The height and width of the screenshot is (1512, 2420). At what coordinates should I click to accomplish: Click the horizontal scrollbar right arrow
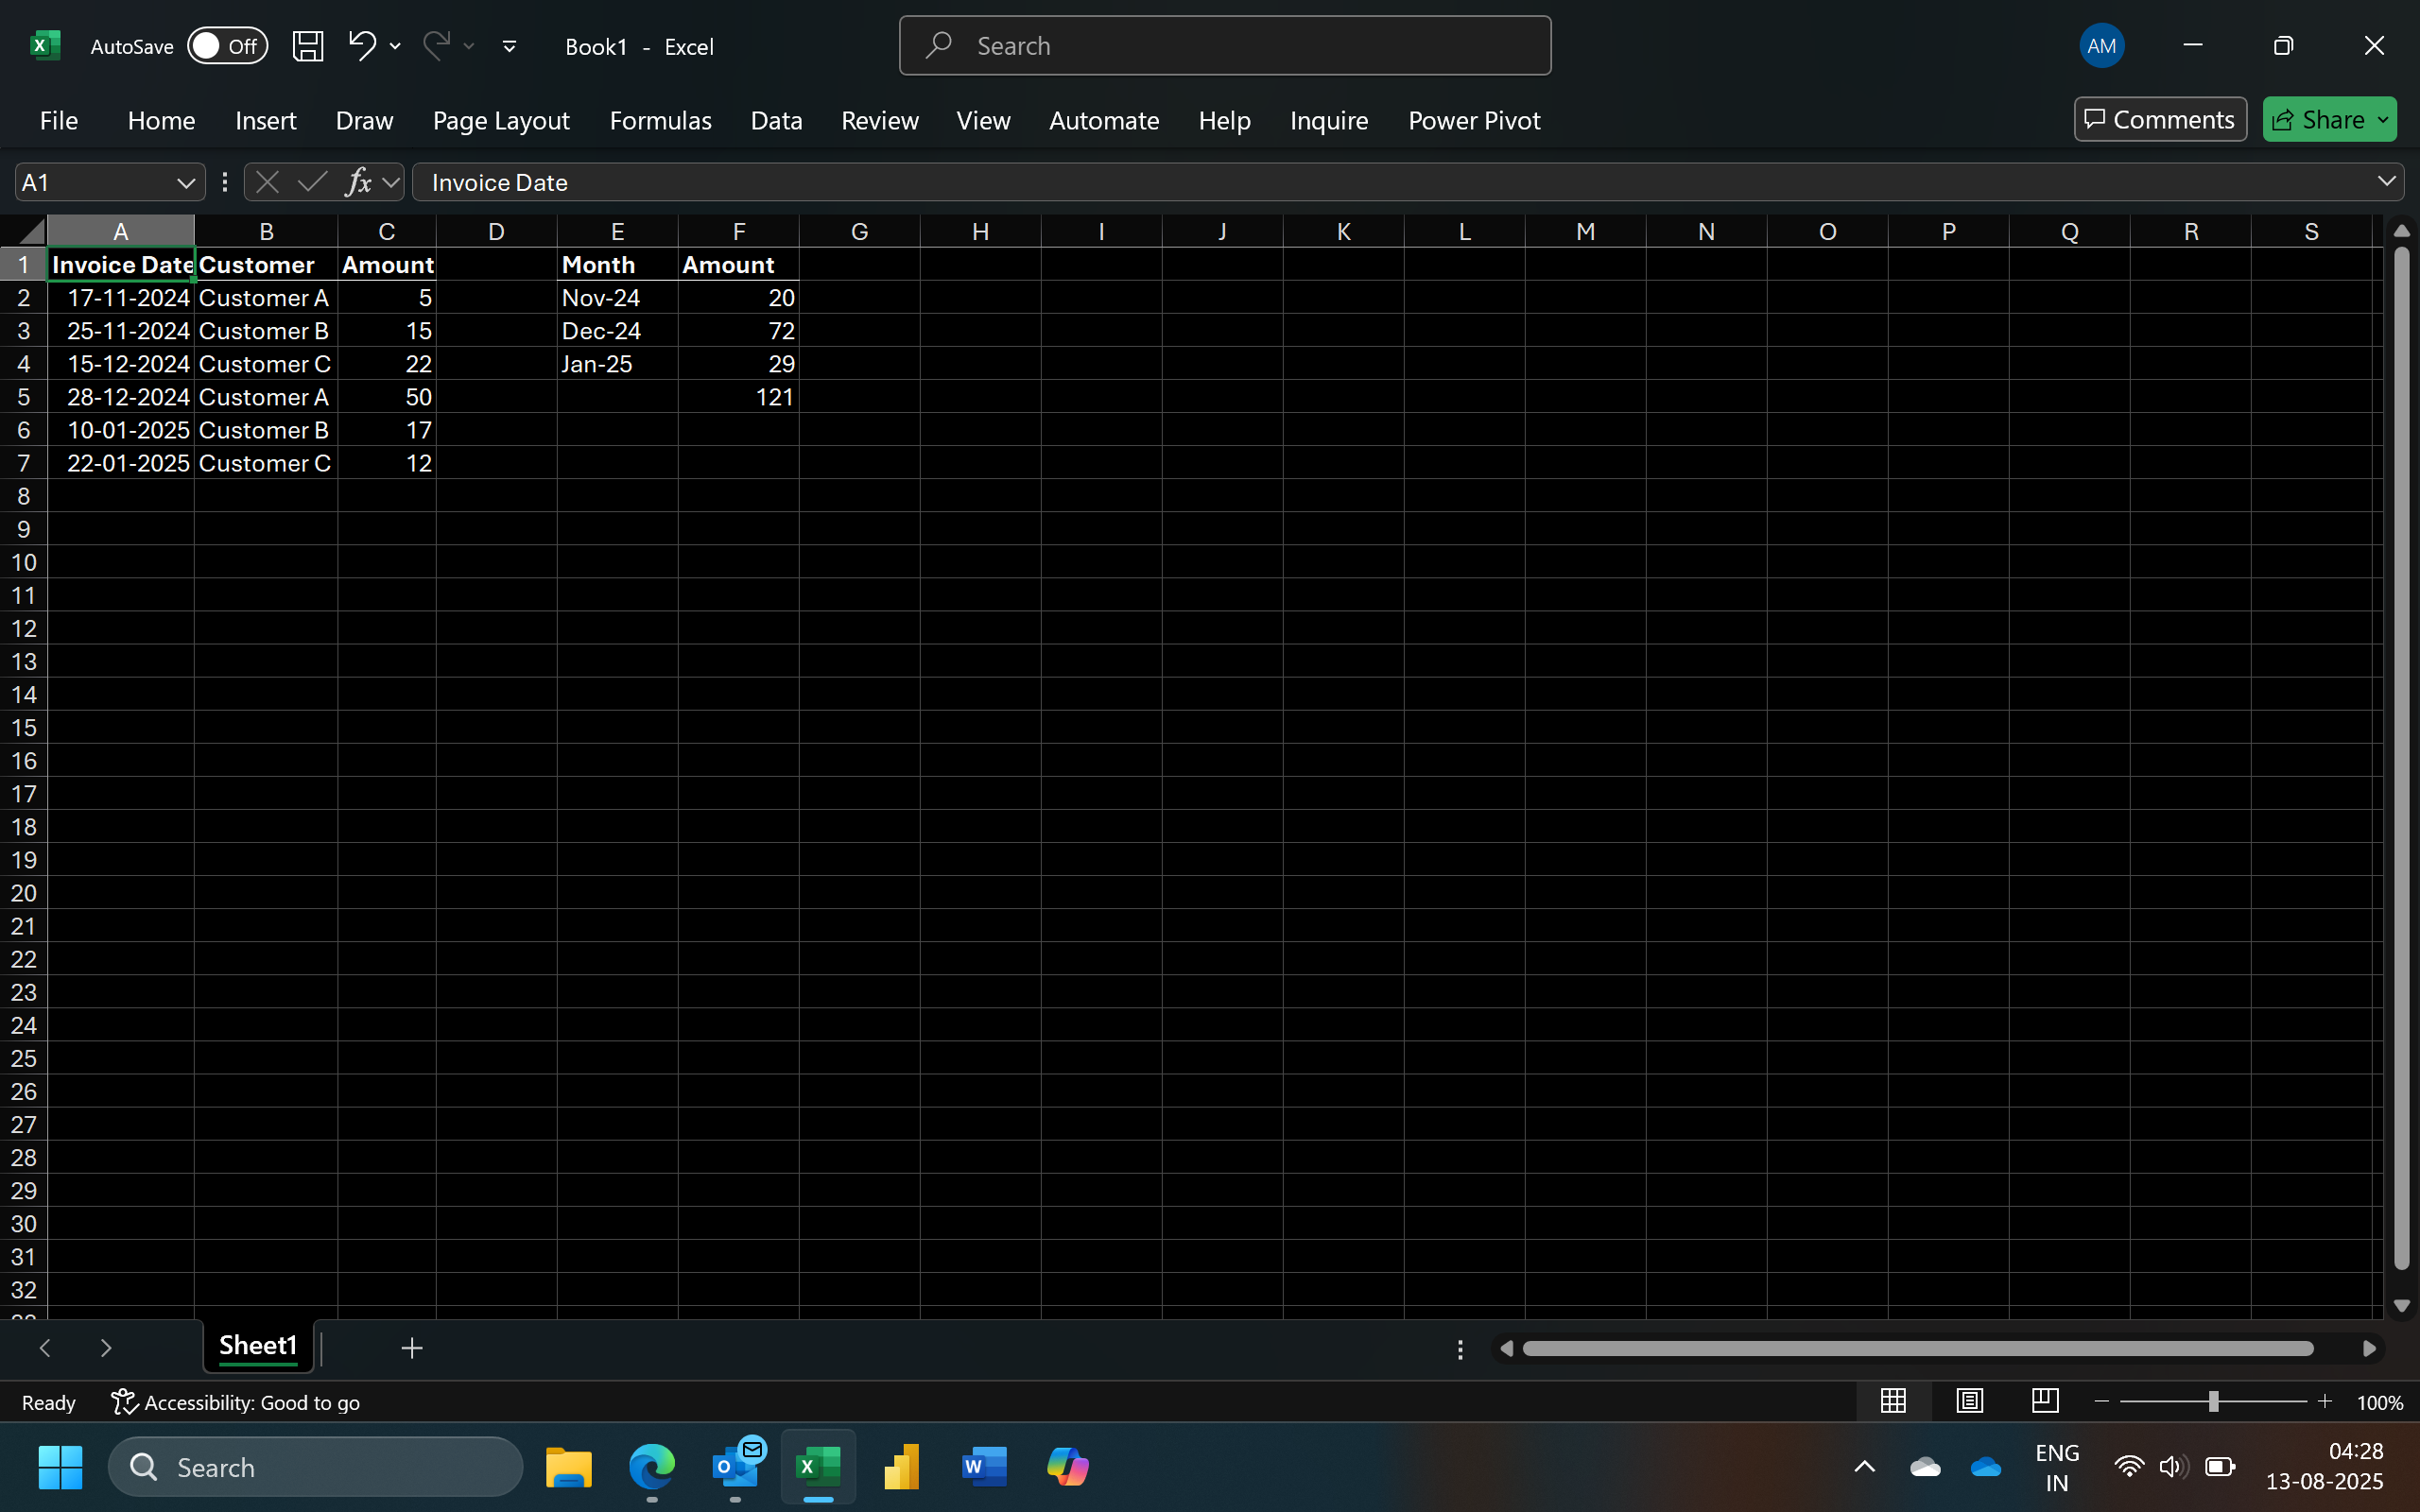click(x=2369, y=1349)
